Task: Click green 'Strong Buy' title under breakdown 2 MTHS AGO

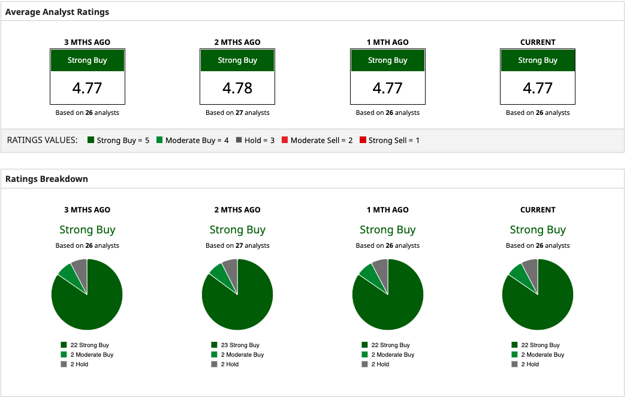Action: pyautogui.click(x=237, y=230)
